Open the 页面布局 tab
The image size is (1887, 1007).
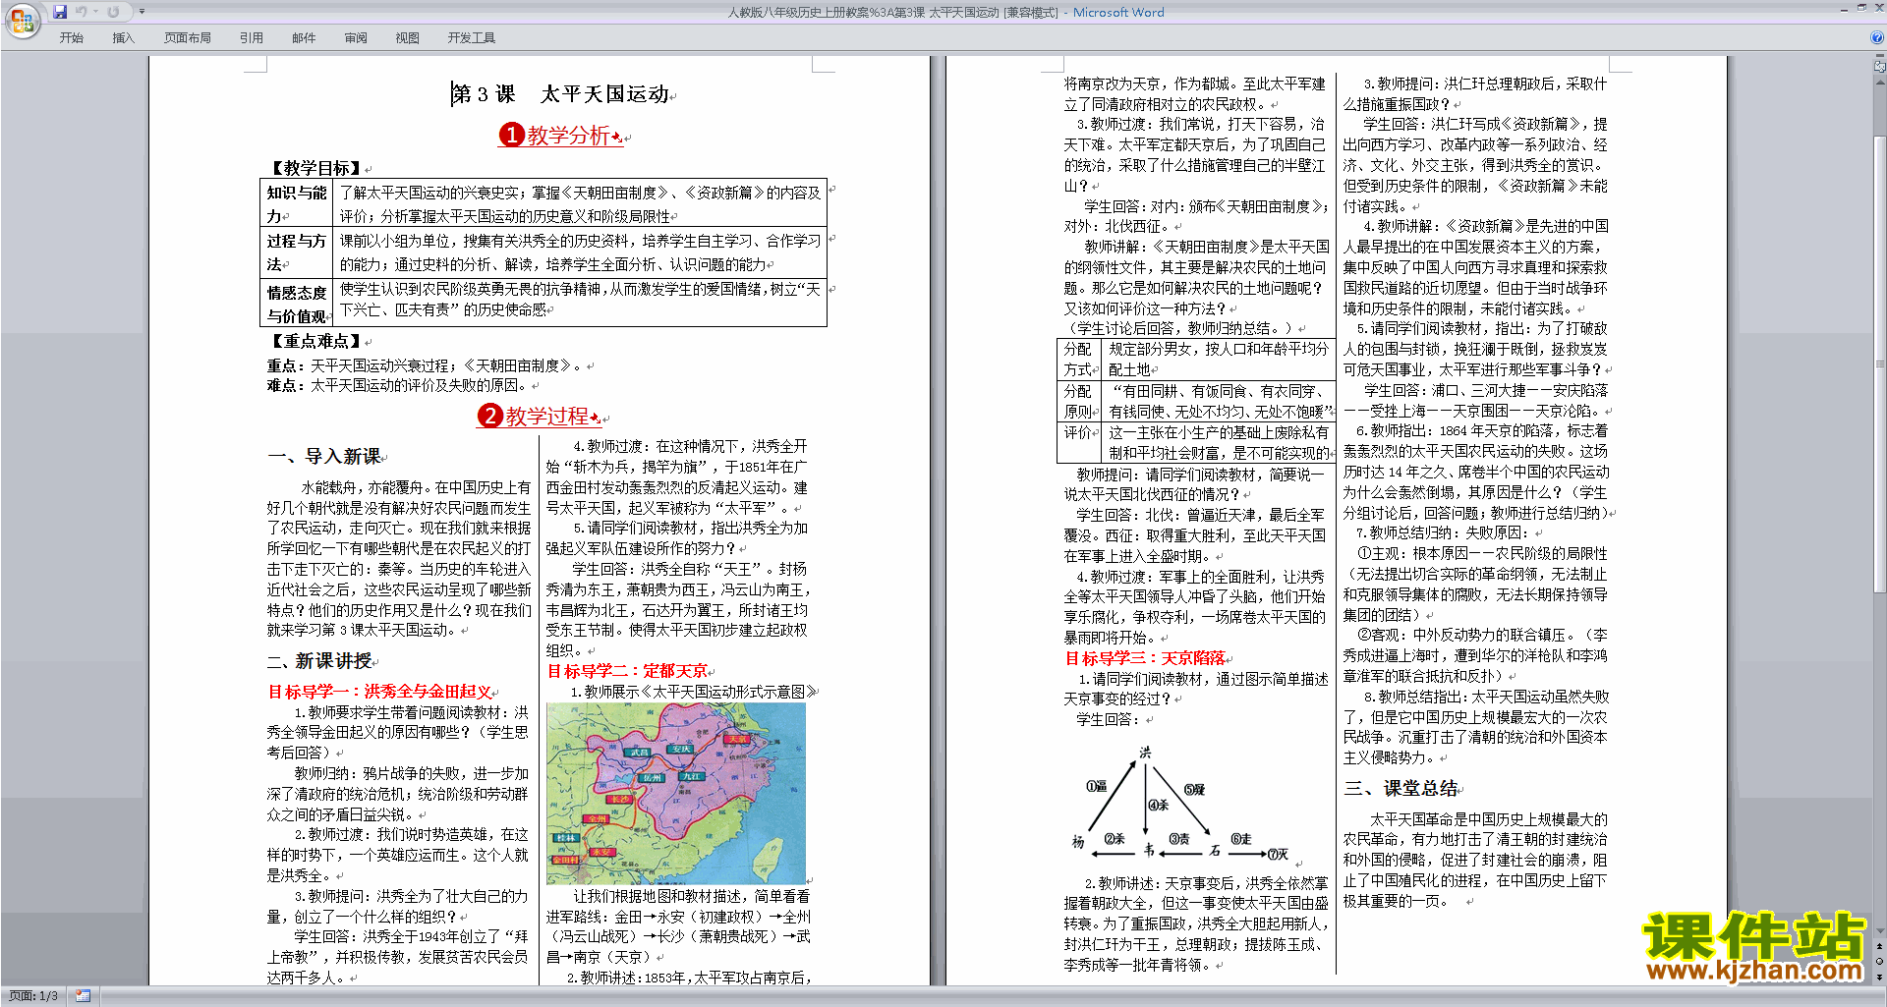(x=188, y=38)
